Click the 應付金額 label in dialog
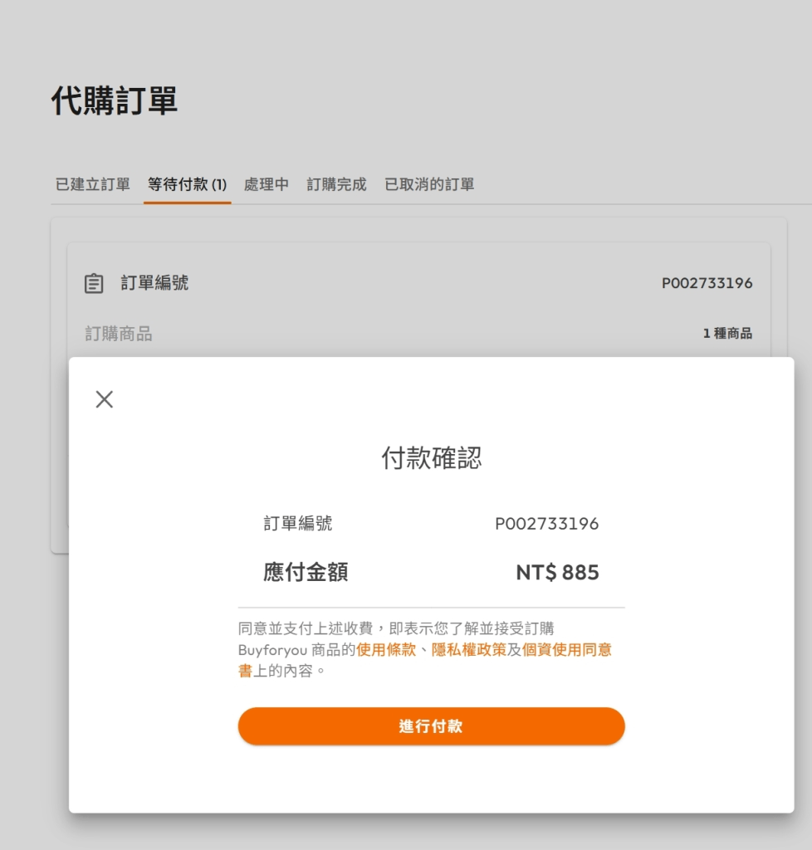Screen dimensions: 812x850 (306, 573)
